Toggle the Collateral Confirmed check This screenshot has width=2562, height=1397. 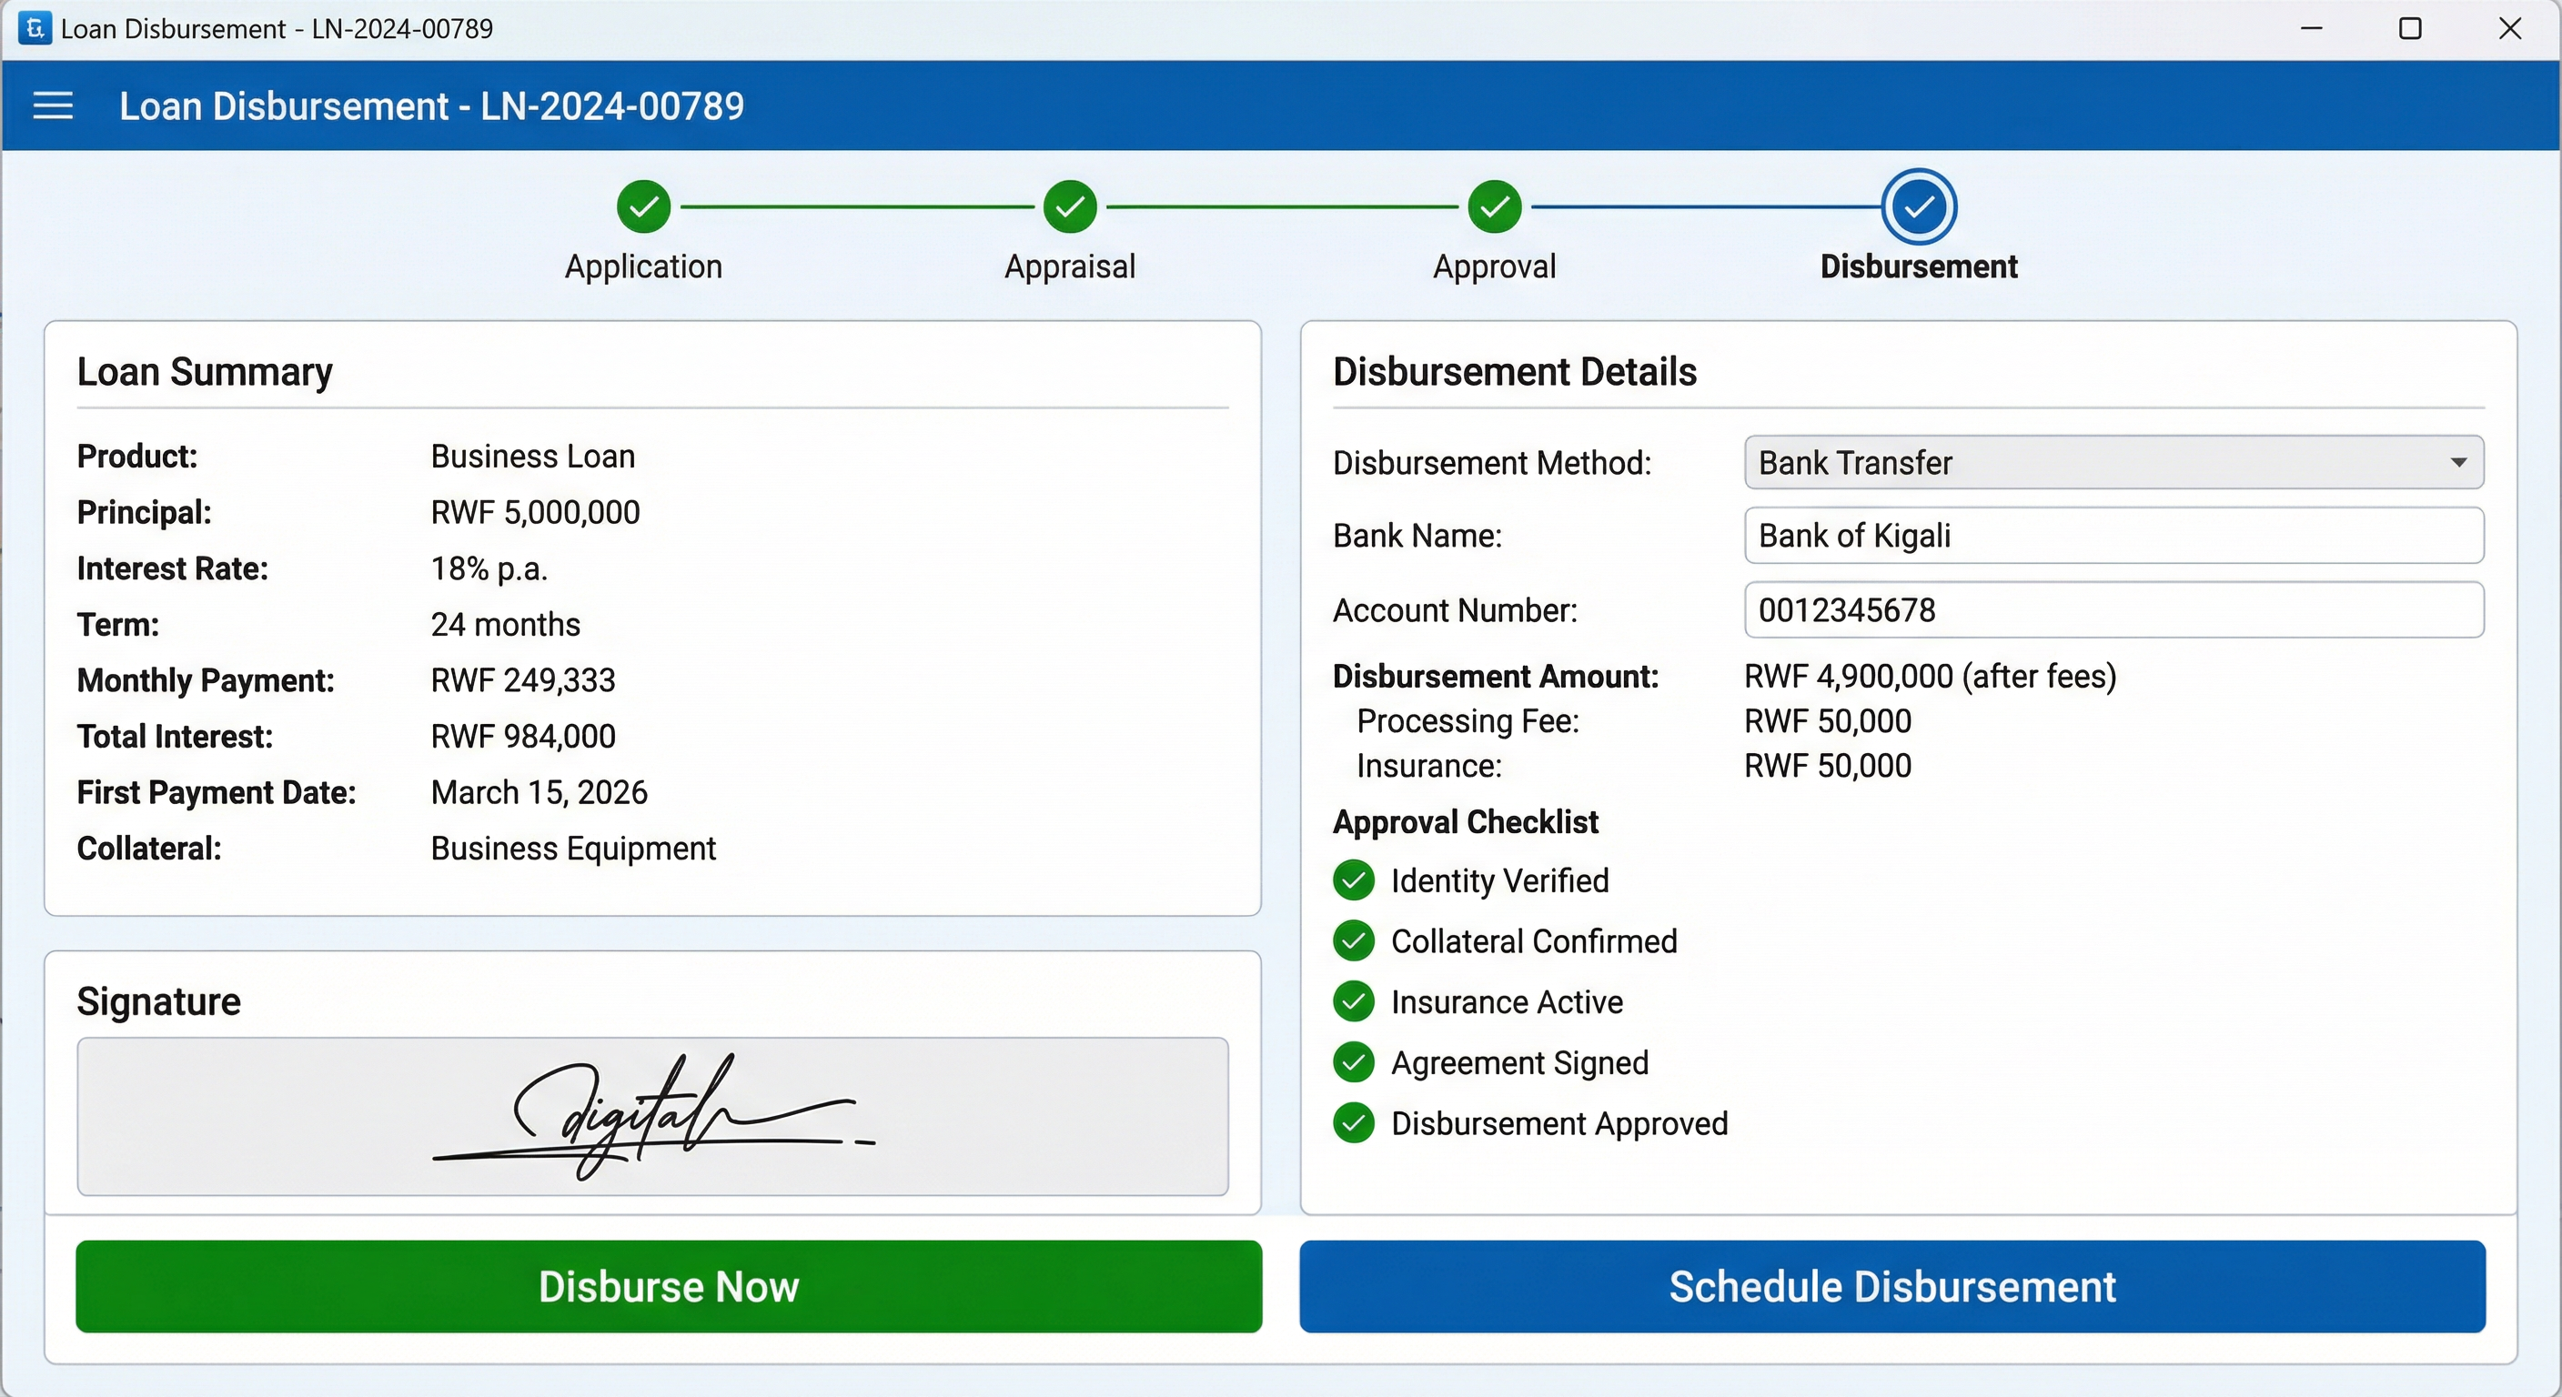click(x=1354, y=941)
